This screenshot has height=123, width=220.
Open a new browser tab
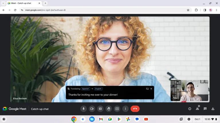point(45,3)
